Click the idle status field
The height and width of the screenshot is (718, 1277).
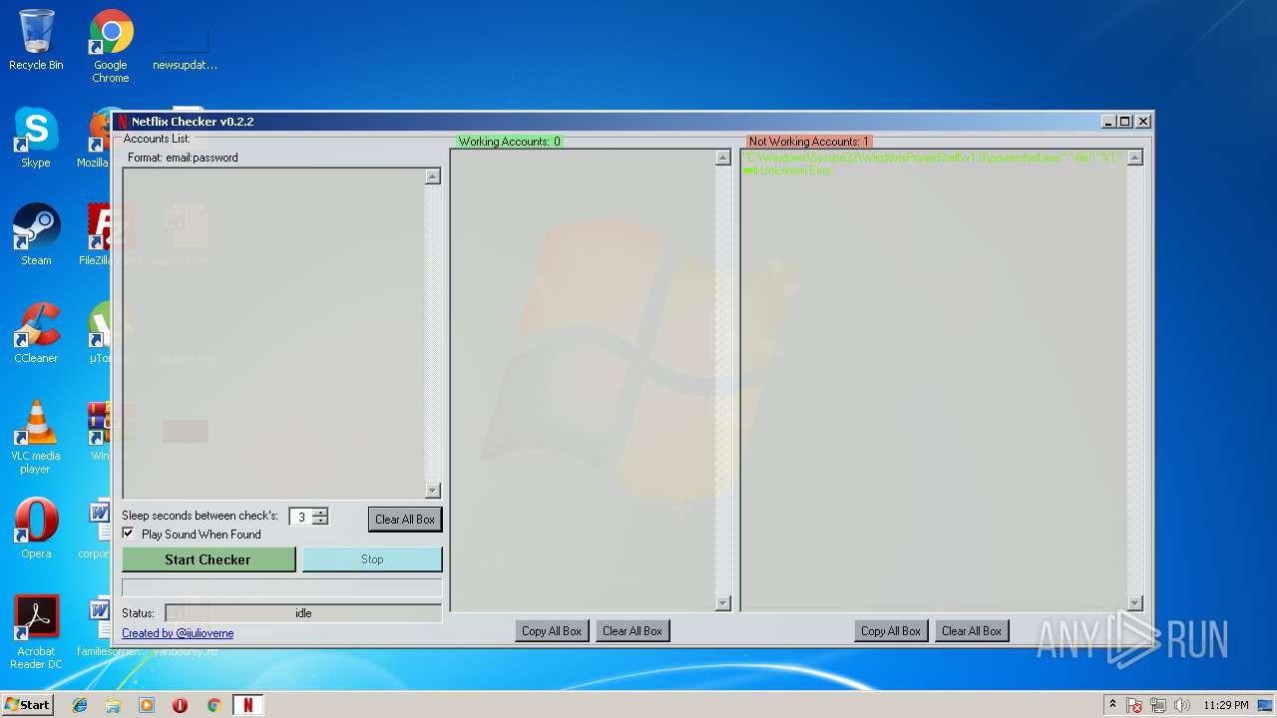[303, 613]
